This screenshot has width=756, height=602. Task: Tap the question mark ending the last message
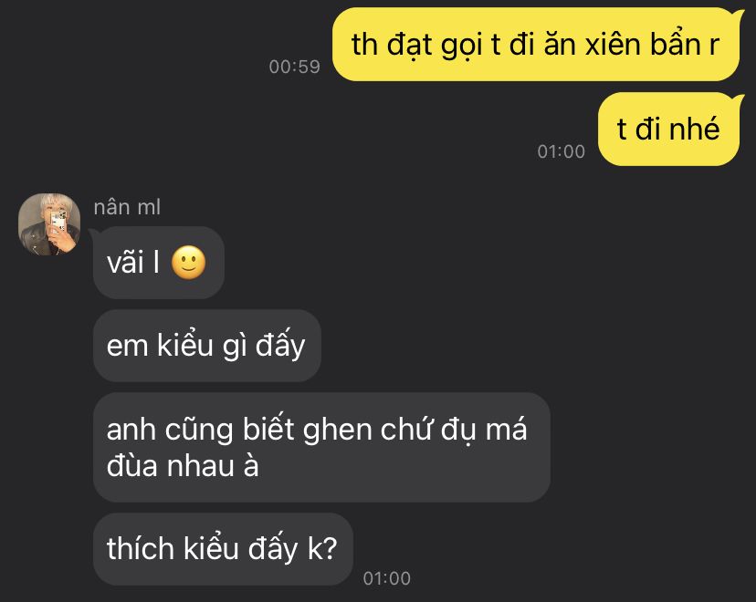[329, 548]
